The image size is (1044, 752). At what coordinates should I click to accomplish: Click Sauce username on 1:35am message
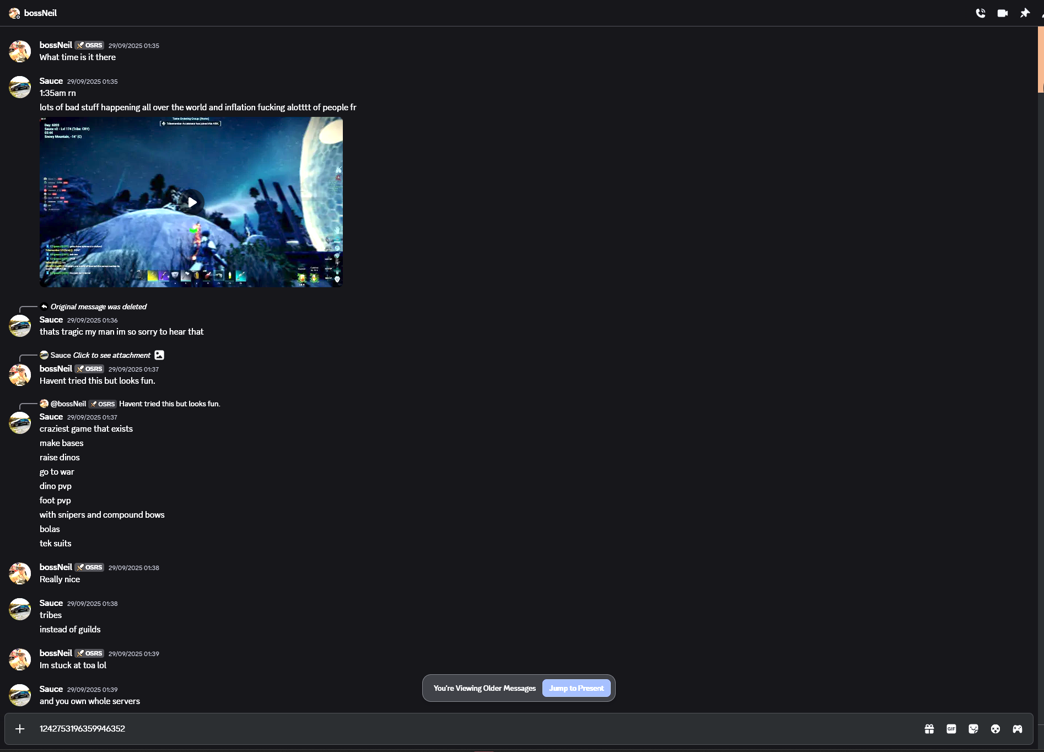pyautogui.click(x=51, y=81)
